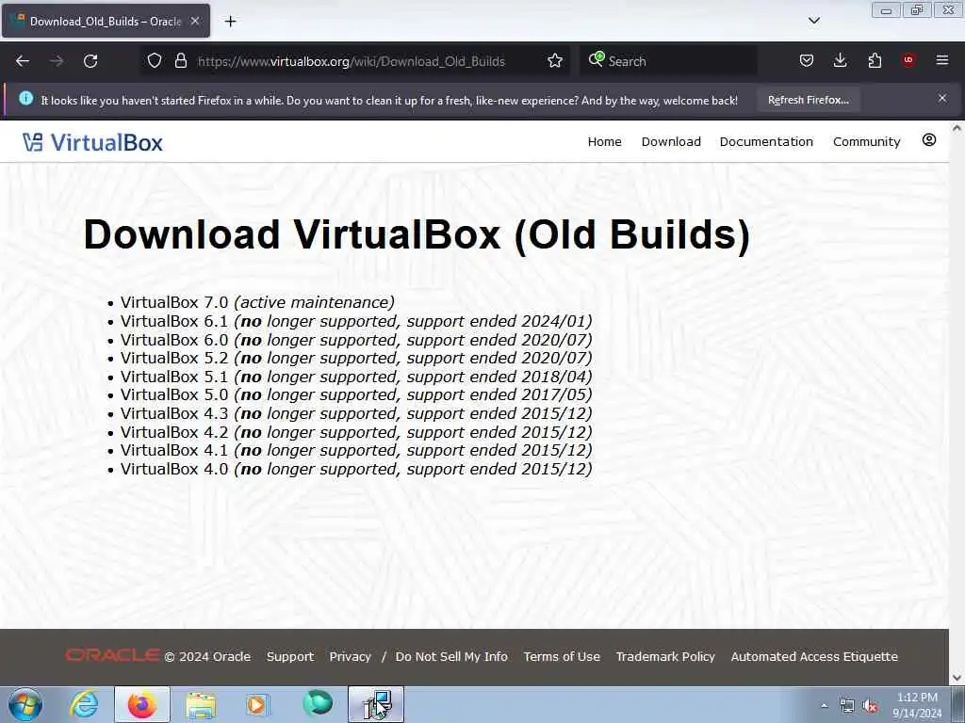Open a new tab with plus
Screen dimensions: 965x723
[x=230, y=22]
